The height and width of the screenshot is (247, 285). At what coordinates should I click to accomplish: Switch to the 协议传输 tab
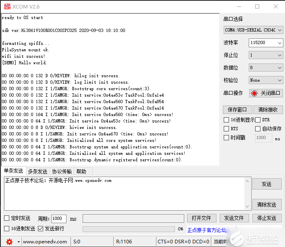click(62, 171)
